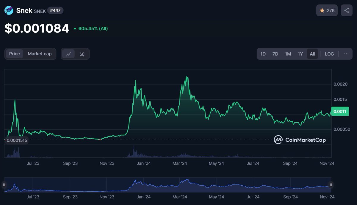Click the 0.0020 y-axis label
This screenshot has height=205, width=357.
pos(340,84)
